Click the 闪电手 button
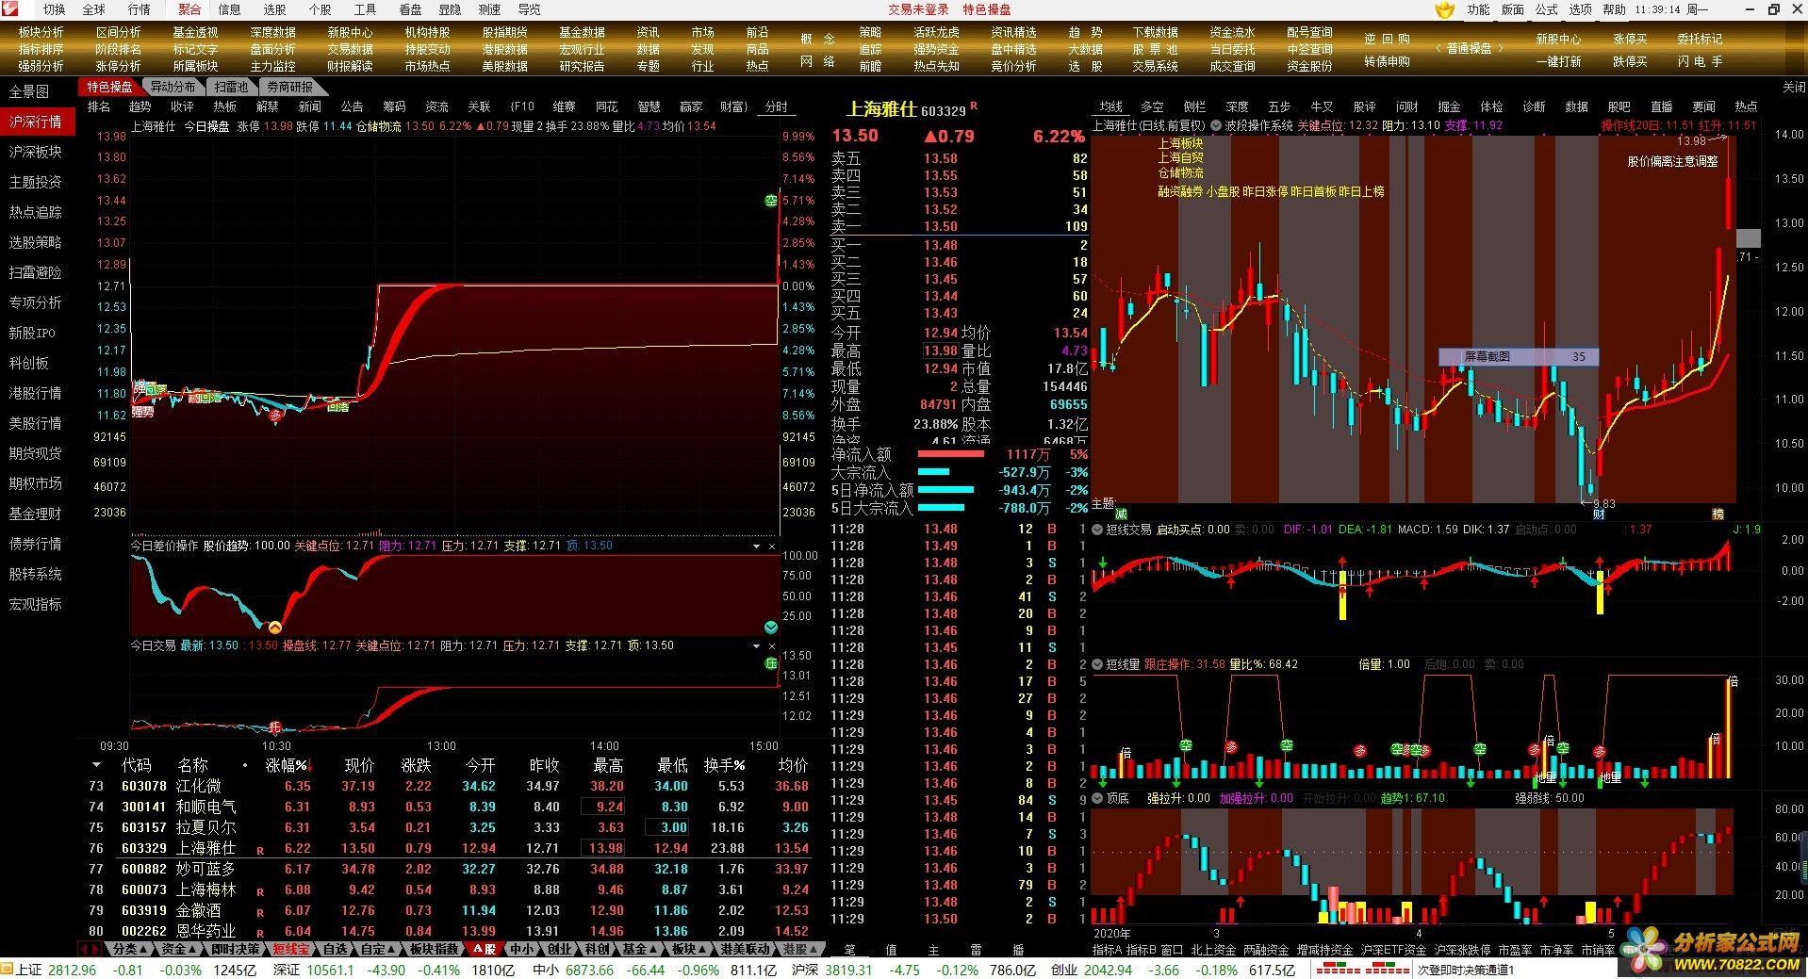 [x=1700, y=61]
